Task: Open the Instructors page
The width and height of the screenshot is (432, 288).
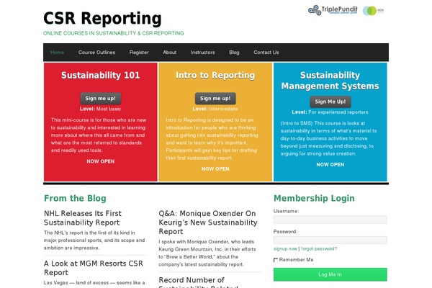Action: pyautogui.click(x=202, y=53)
